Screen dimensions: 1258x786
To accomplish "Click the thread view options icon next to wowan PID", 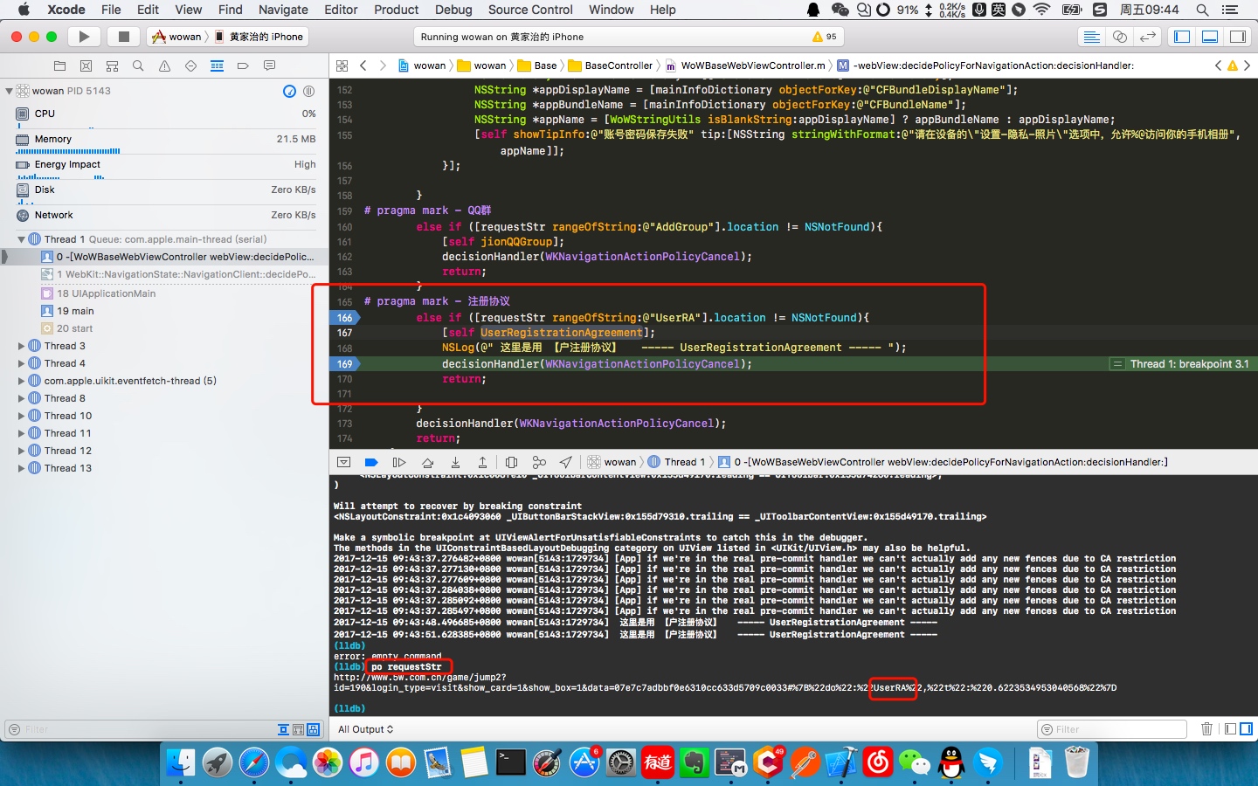I will [x=309, y=91].
